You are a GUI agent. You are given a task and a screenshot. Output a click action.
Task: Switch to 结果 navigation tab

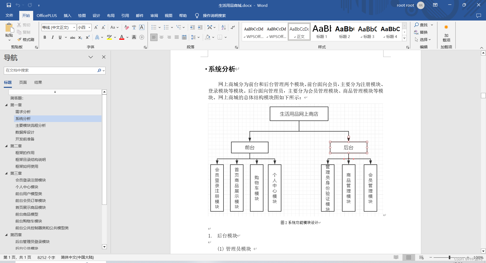click(x=38, y=82)
